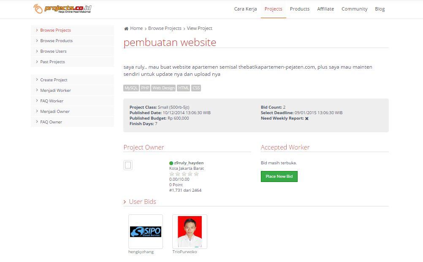
Task: Collapse the User Bids section chevron
Action: 125,202
